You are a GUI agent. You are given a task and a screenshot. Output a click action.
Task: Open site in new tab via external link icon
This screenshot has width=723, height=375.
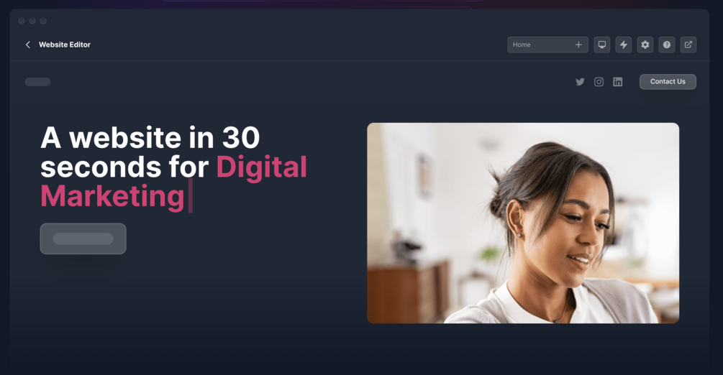(x=688, y=45)
